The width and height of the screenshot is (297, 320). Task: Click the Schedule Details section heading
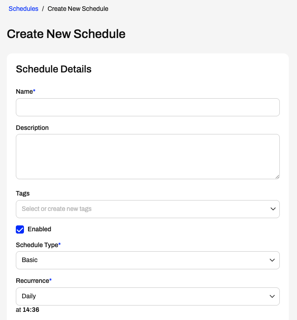point(54,69)
